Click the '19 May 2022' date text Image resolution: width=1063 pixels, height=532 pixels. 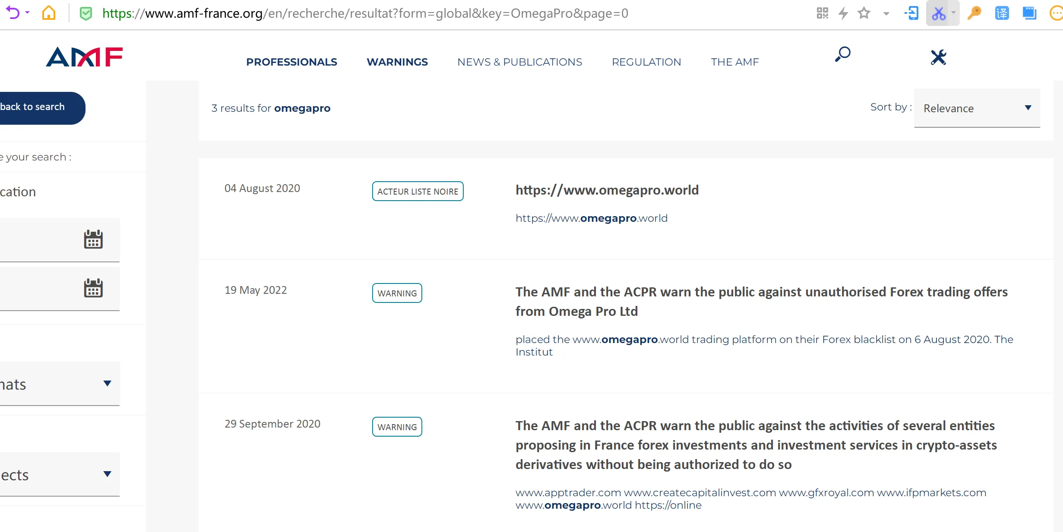coord(256,290)
